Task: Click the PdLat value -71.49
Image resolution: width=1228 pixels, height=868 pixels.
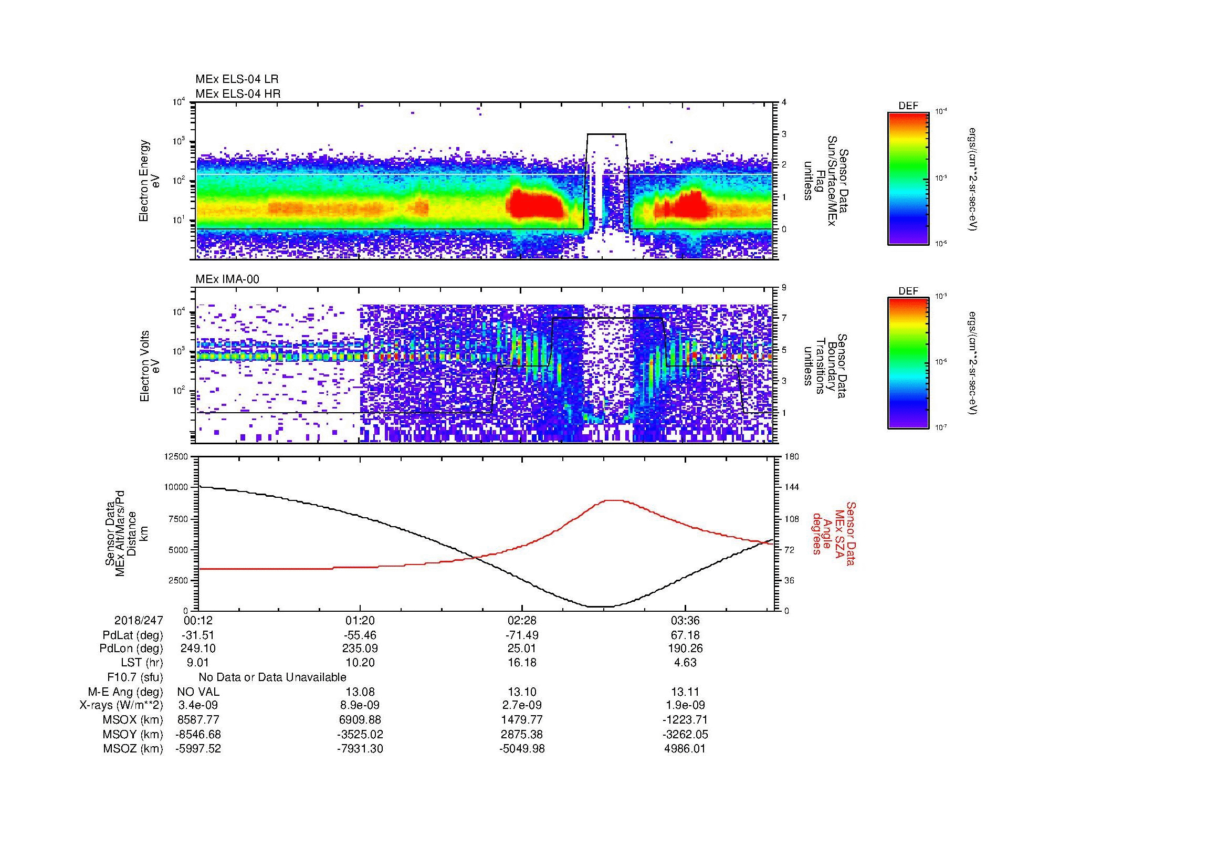Action: [521, 635]
